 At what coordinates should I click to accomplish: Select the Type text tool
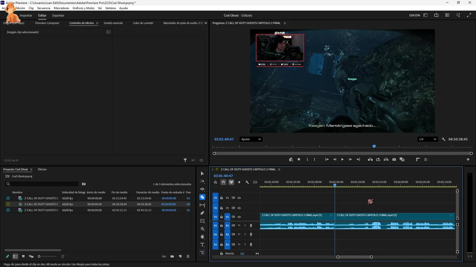click(x=202, y=245)
